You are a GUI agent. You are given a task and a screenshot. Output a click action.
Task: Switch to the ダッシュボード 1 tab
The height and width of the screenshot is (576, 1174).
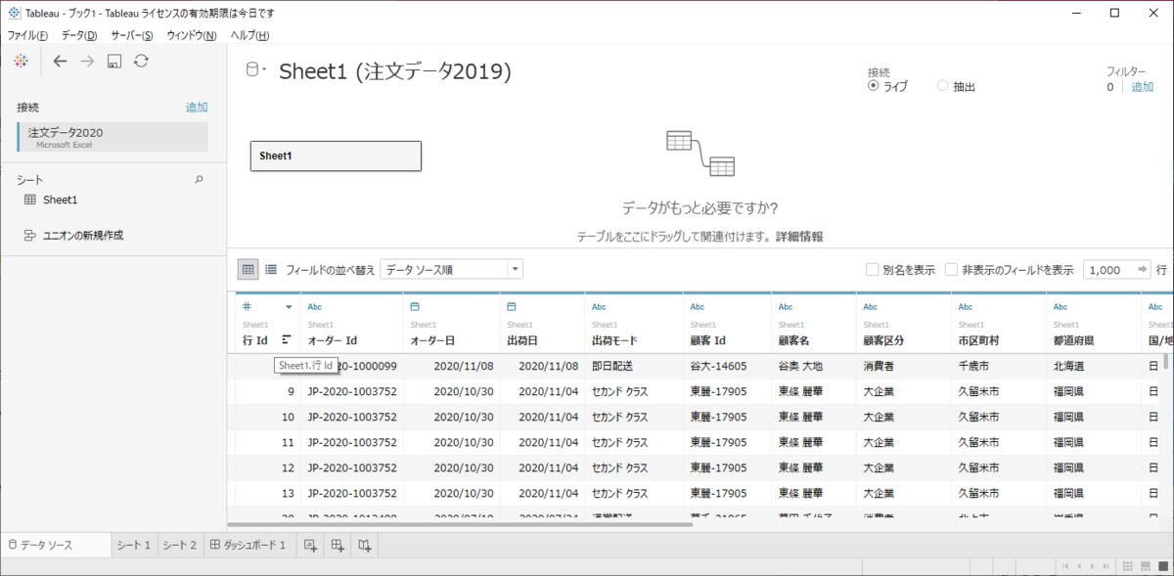coord(248,545)
